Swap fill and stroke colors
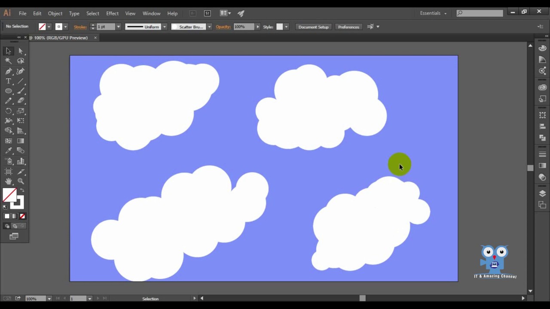The width and height of the screenshot is (550, 309). [22, 190]
